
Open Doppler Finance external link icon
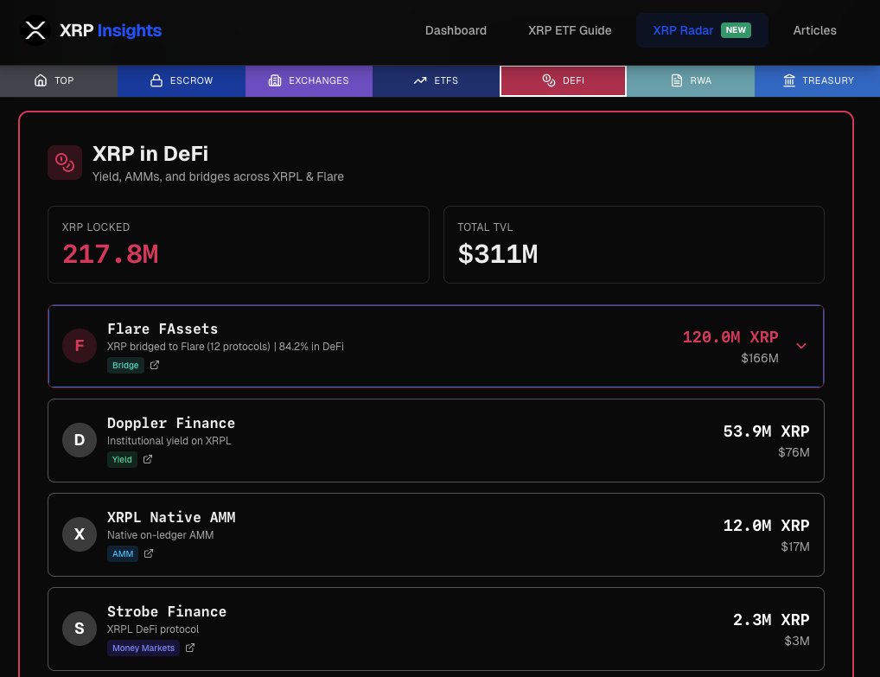tap(148, 460)
